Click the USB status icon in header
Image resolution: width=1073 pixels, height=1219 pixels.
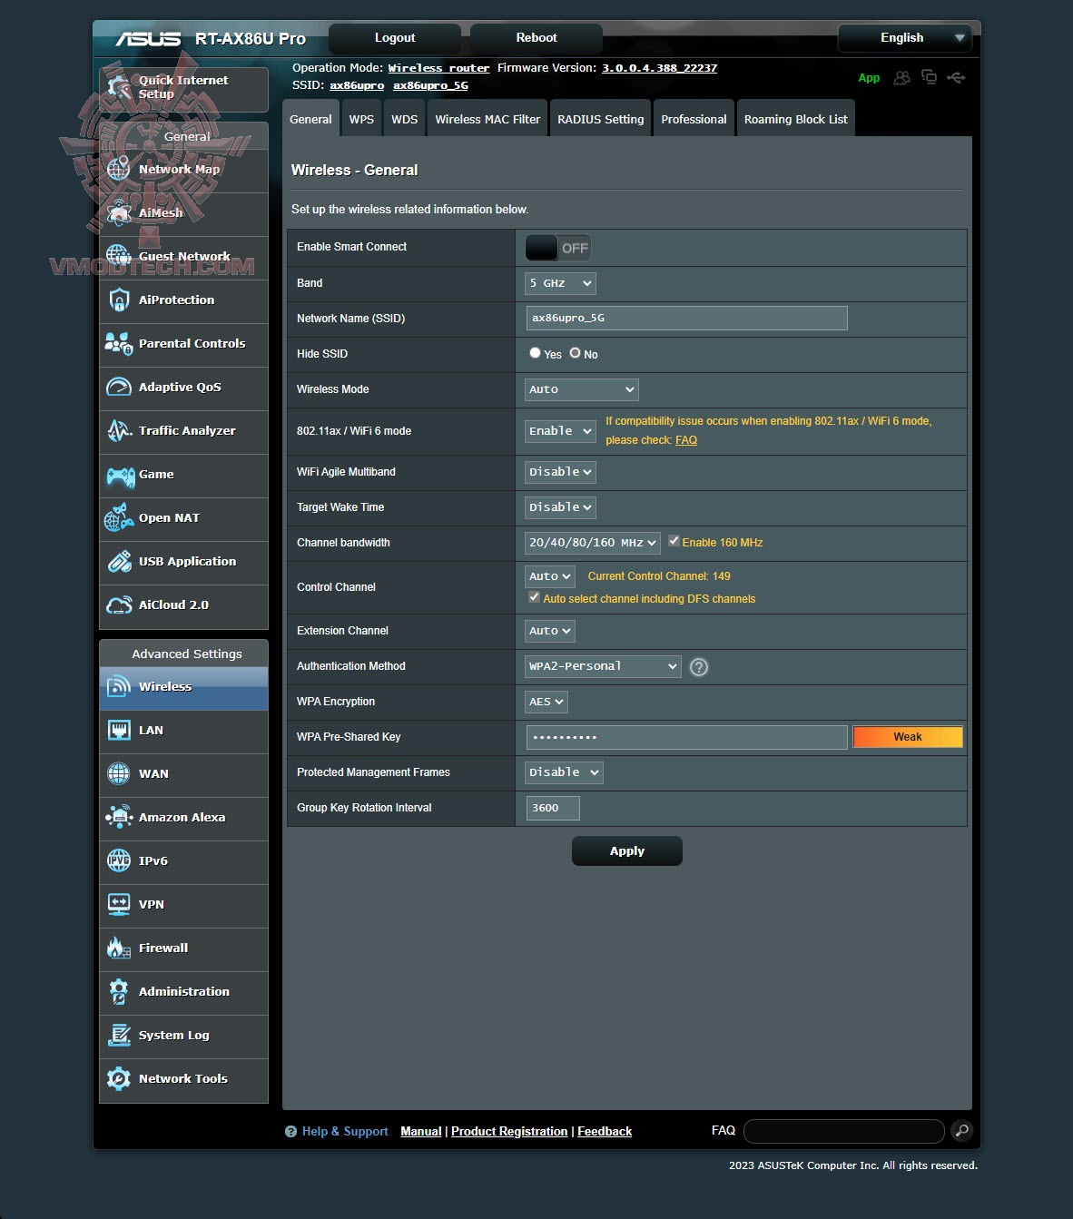956,78
